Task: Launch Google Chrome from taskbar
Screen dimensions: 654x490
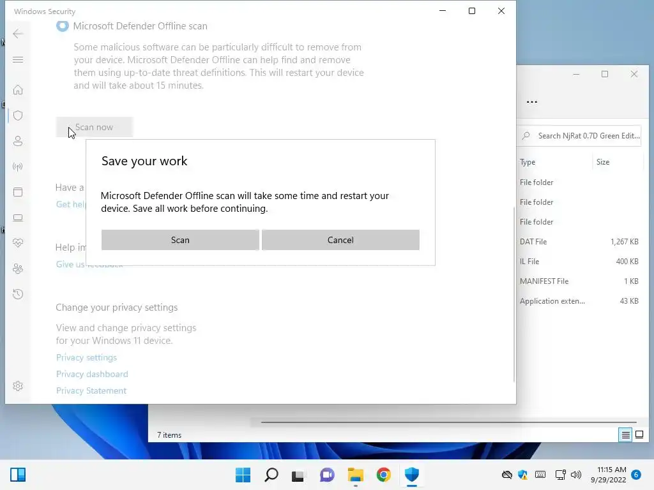Action: [x=383, y=475]
